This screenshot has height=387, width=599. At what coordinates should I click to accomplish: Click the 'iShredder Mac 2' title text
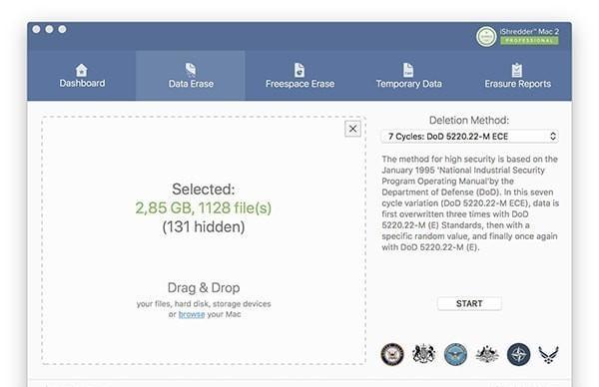tap(529, 31)
